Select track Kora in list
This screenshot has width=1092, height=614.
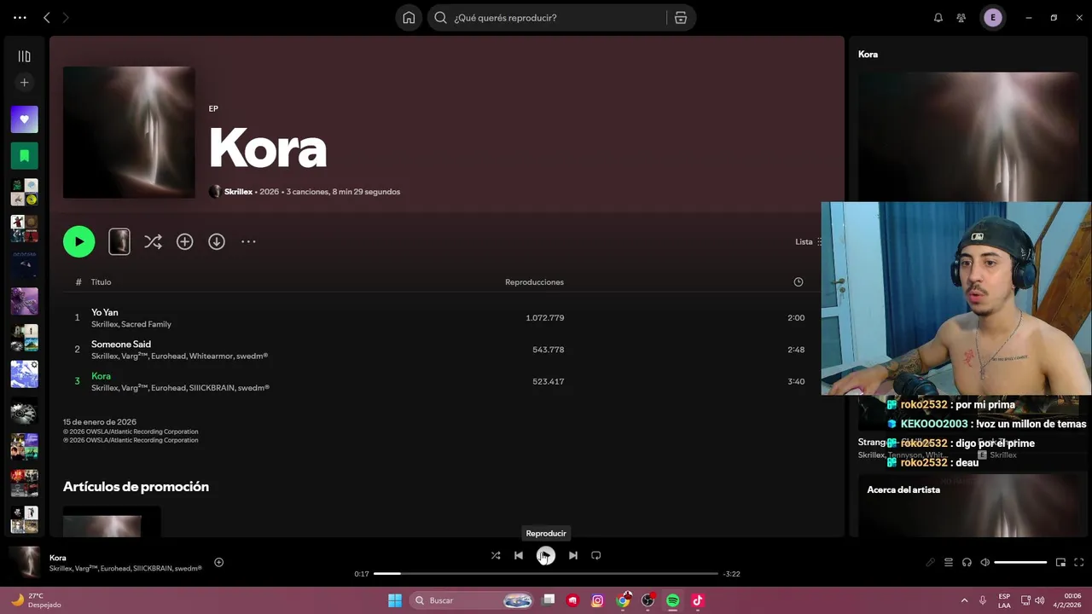(x=101, y=376)
